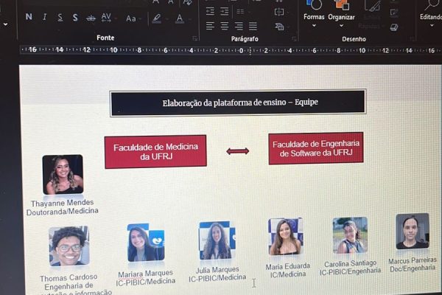Select the Faculdade de Medicina da UFRJ box
The height and width of the screenshot is (295, 442).
tap(155, 151)
